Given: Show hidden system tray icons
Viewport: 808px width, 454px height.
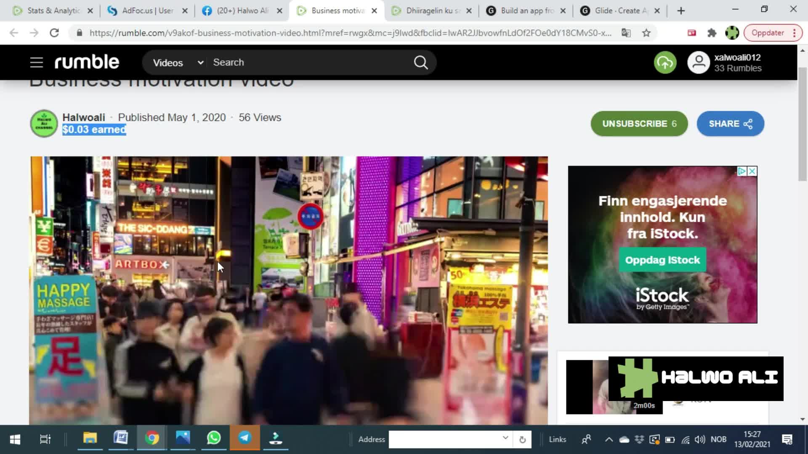Looking at the screenshot, I should [609, 439].
